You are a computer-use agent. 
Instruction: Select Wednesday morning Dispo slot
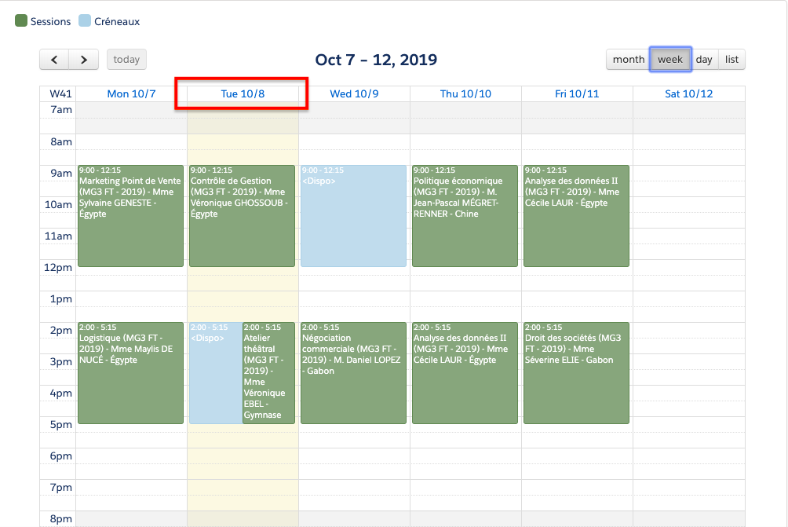[x=354, y=216]
